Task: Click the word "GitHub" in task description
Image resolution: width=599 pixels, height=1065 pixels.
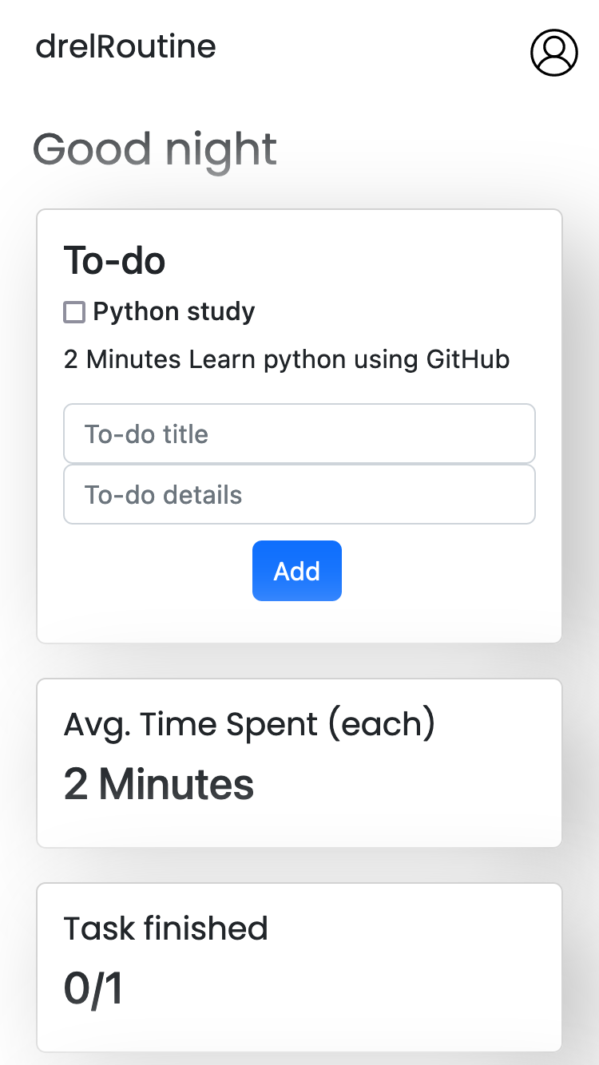Action: pos(467,359)
